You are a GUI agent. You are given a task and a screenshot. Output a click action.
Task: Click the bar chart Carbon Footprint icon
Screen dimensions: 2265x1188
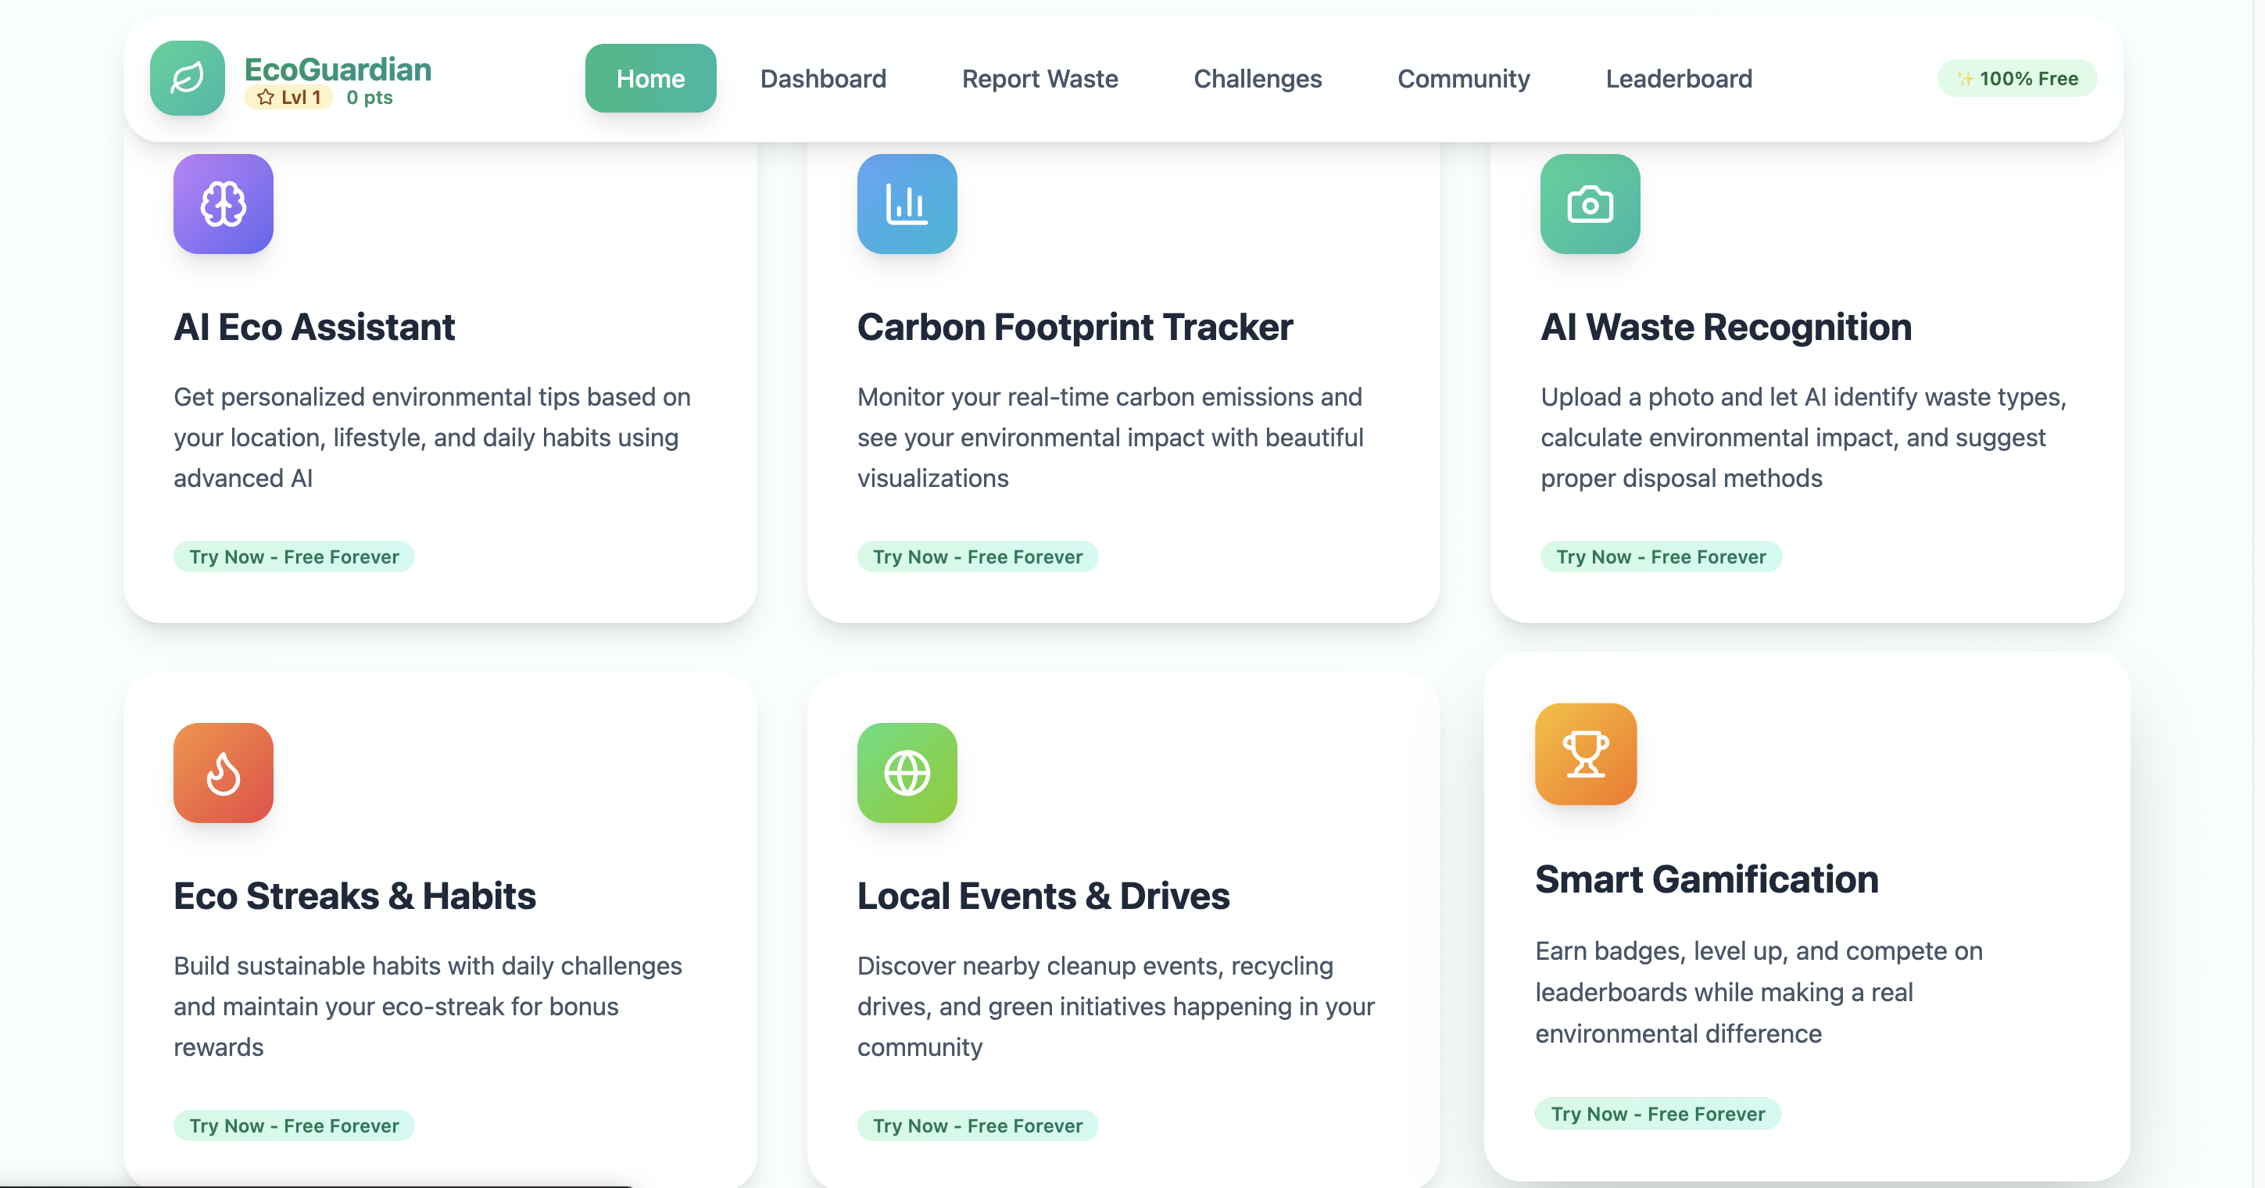click(907, 204)
